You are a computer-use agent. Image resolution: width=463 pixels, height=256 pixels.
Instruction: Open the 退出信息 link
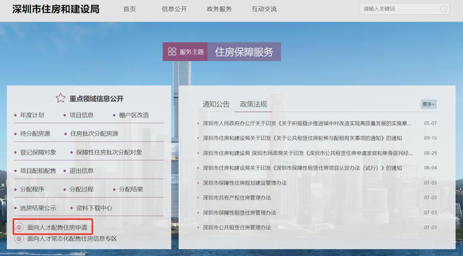(81, 171)
